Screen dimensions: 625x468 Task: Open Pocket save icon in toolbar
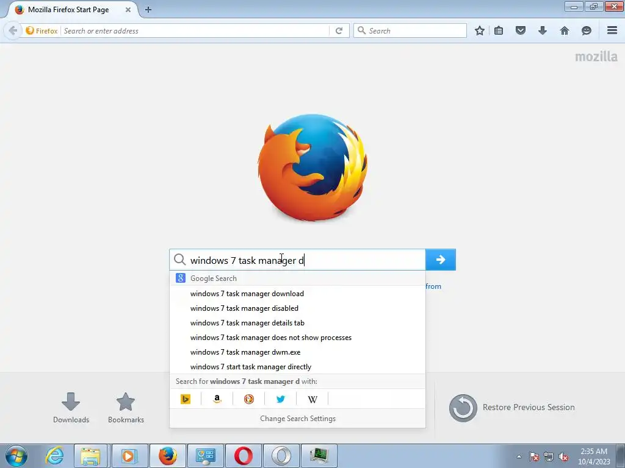[521, 30]
